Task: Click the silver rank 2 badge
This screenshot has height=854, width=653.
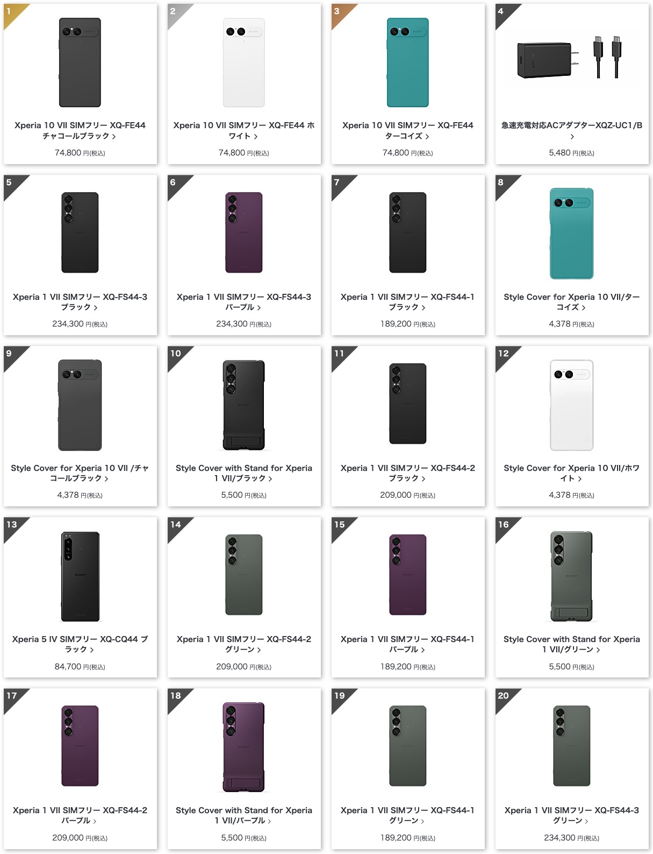Action: 176,12
